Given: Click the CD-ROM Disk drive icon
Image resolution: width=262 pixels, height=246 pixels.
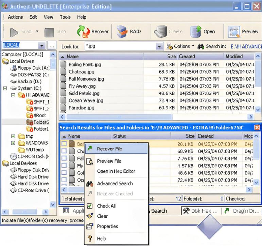Looking at the screenshot, I should [x=14, y=156].
